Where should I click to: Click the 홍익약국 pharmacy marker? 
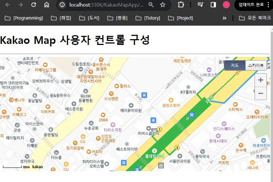coord(202,151)
